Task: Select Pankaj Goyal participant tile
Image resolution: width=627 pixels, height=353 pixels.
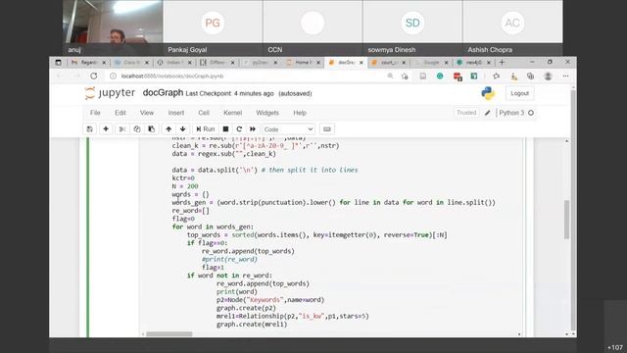Action: click(x=213, y=27)
